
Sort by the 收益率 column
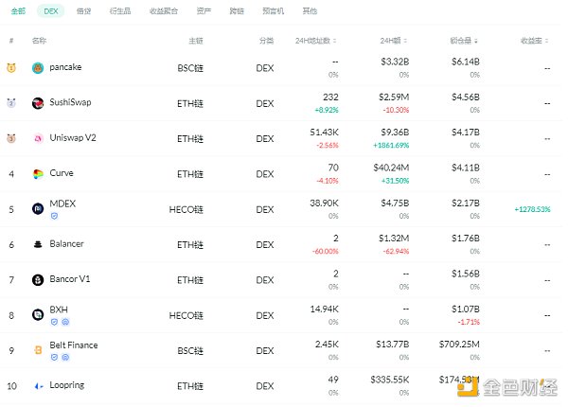point(534,41)
